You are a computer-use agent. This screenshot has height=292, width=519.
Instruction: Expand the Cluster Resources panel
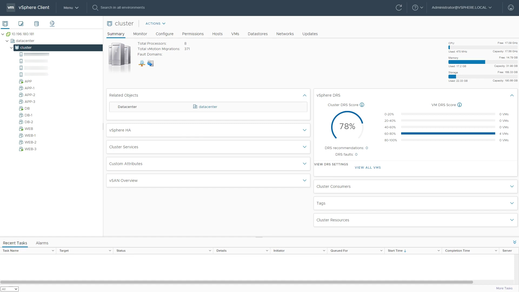coord(512,220)
